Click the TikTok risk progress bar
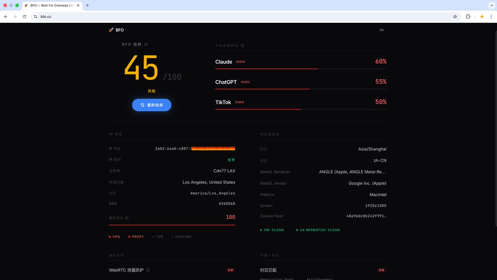The width and height of the screenshot is (497, 280). click(x=301, y=109)
